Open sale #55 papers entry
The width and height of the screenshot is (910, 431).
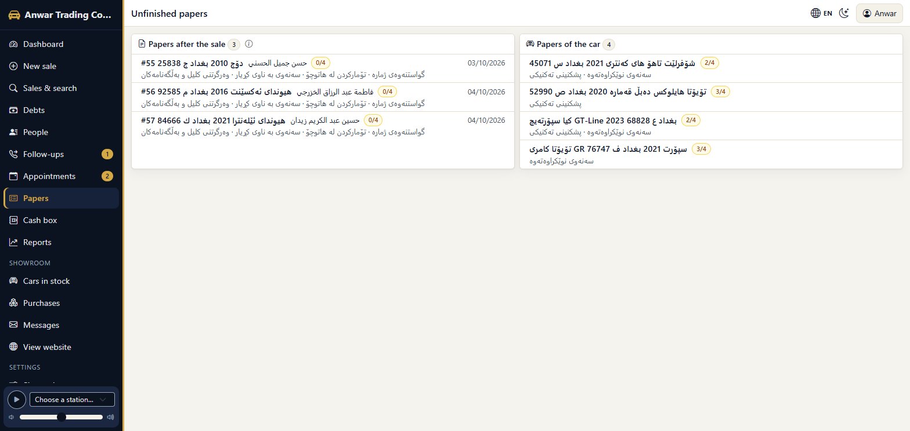323,68
